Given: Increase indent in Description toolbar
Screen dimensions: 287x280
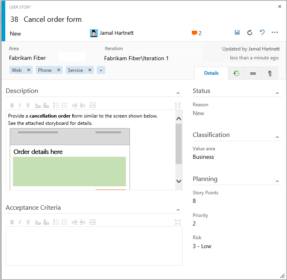Looking at the screenshot, I should (x=82, y=105).
